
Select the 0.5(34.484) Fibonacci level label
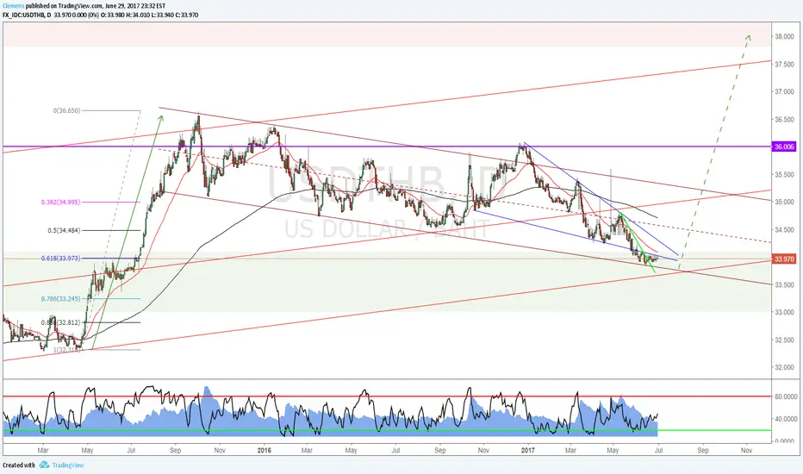pyautogui.click(x=64, y=231)
